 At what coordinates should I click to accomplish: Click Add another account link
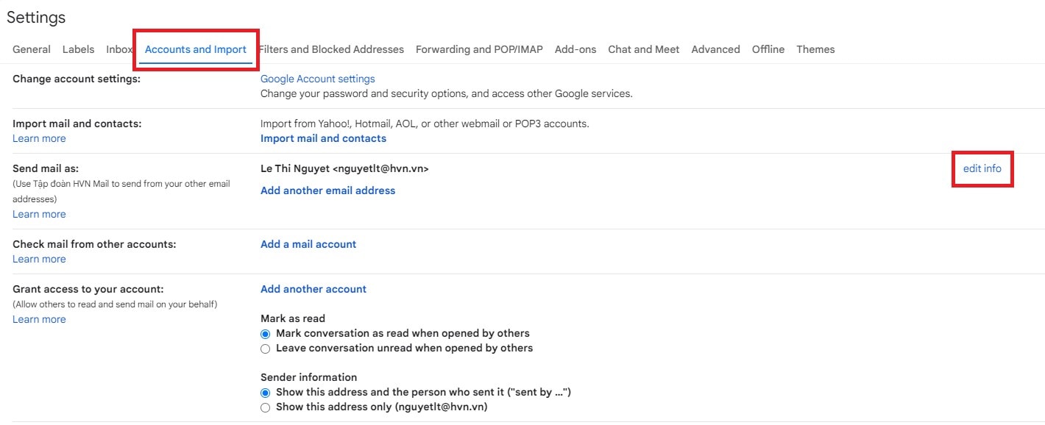(x=313, y=289)
